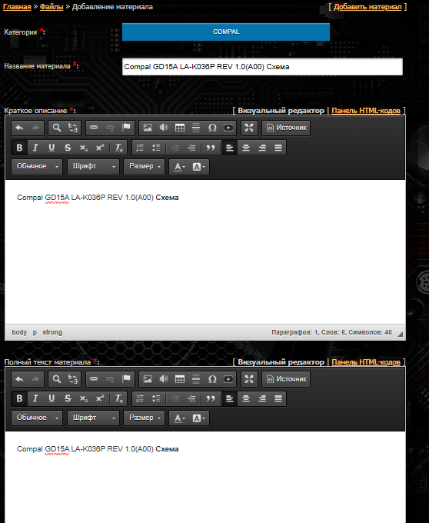Open background color dropdown in full text editor

pos(199,418)
